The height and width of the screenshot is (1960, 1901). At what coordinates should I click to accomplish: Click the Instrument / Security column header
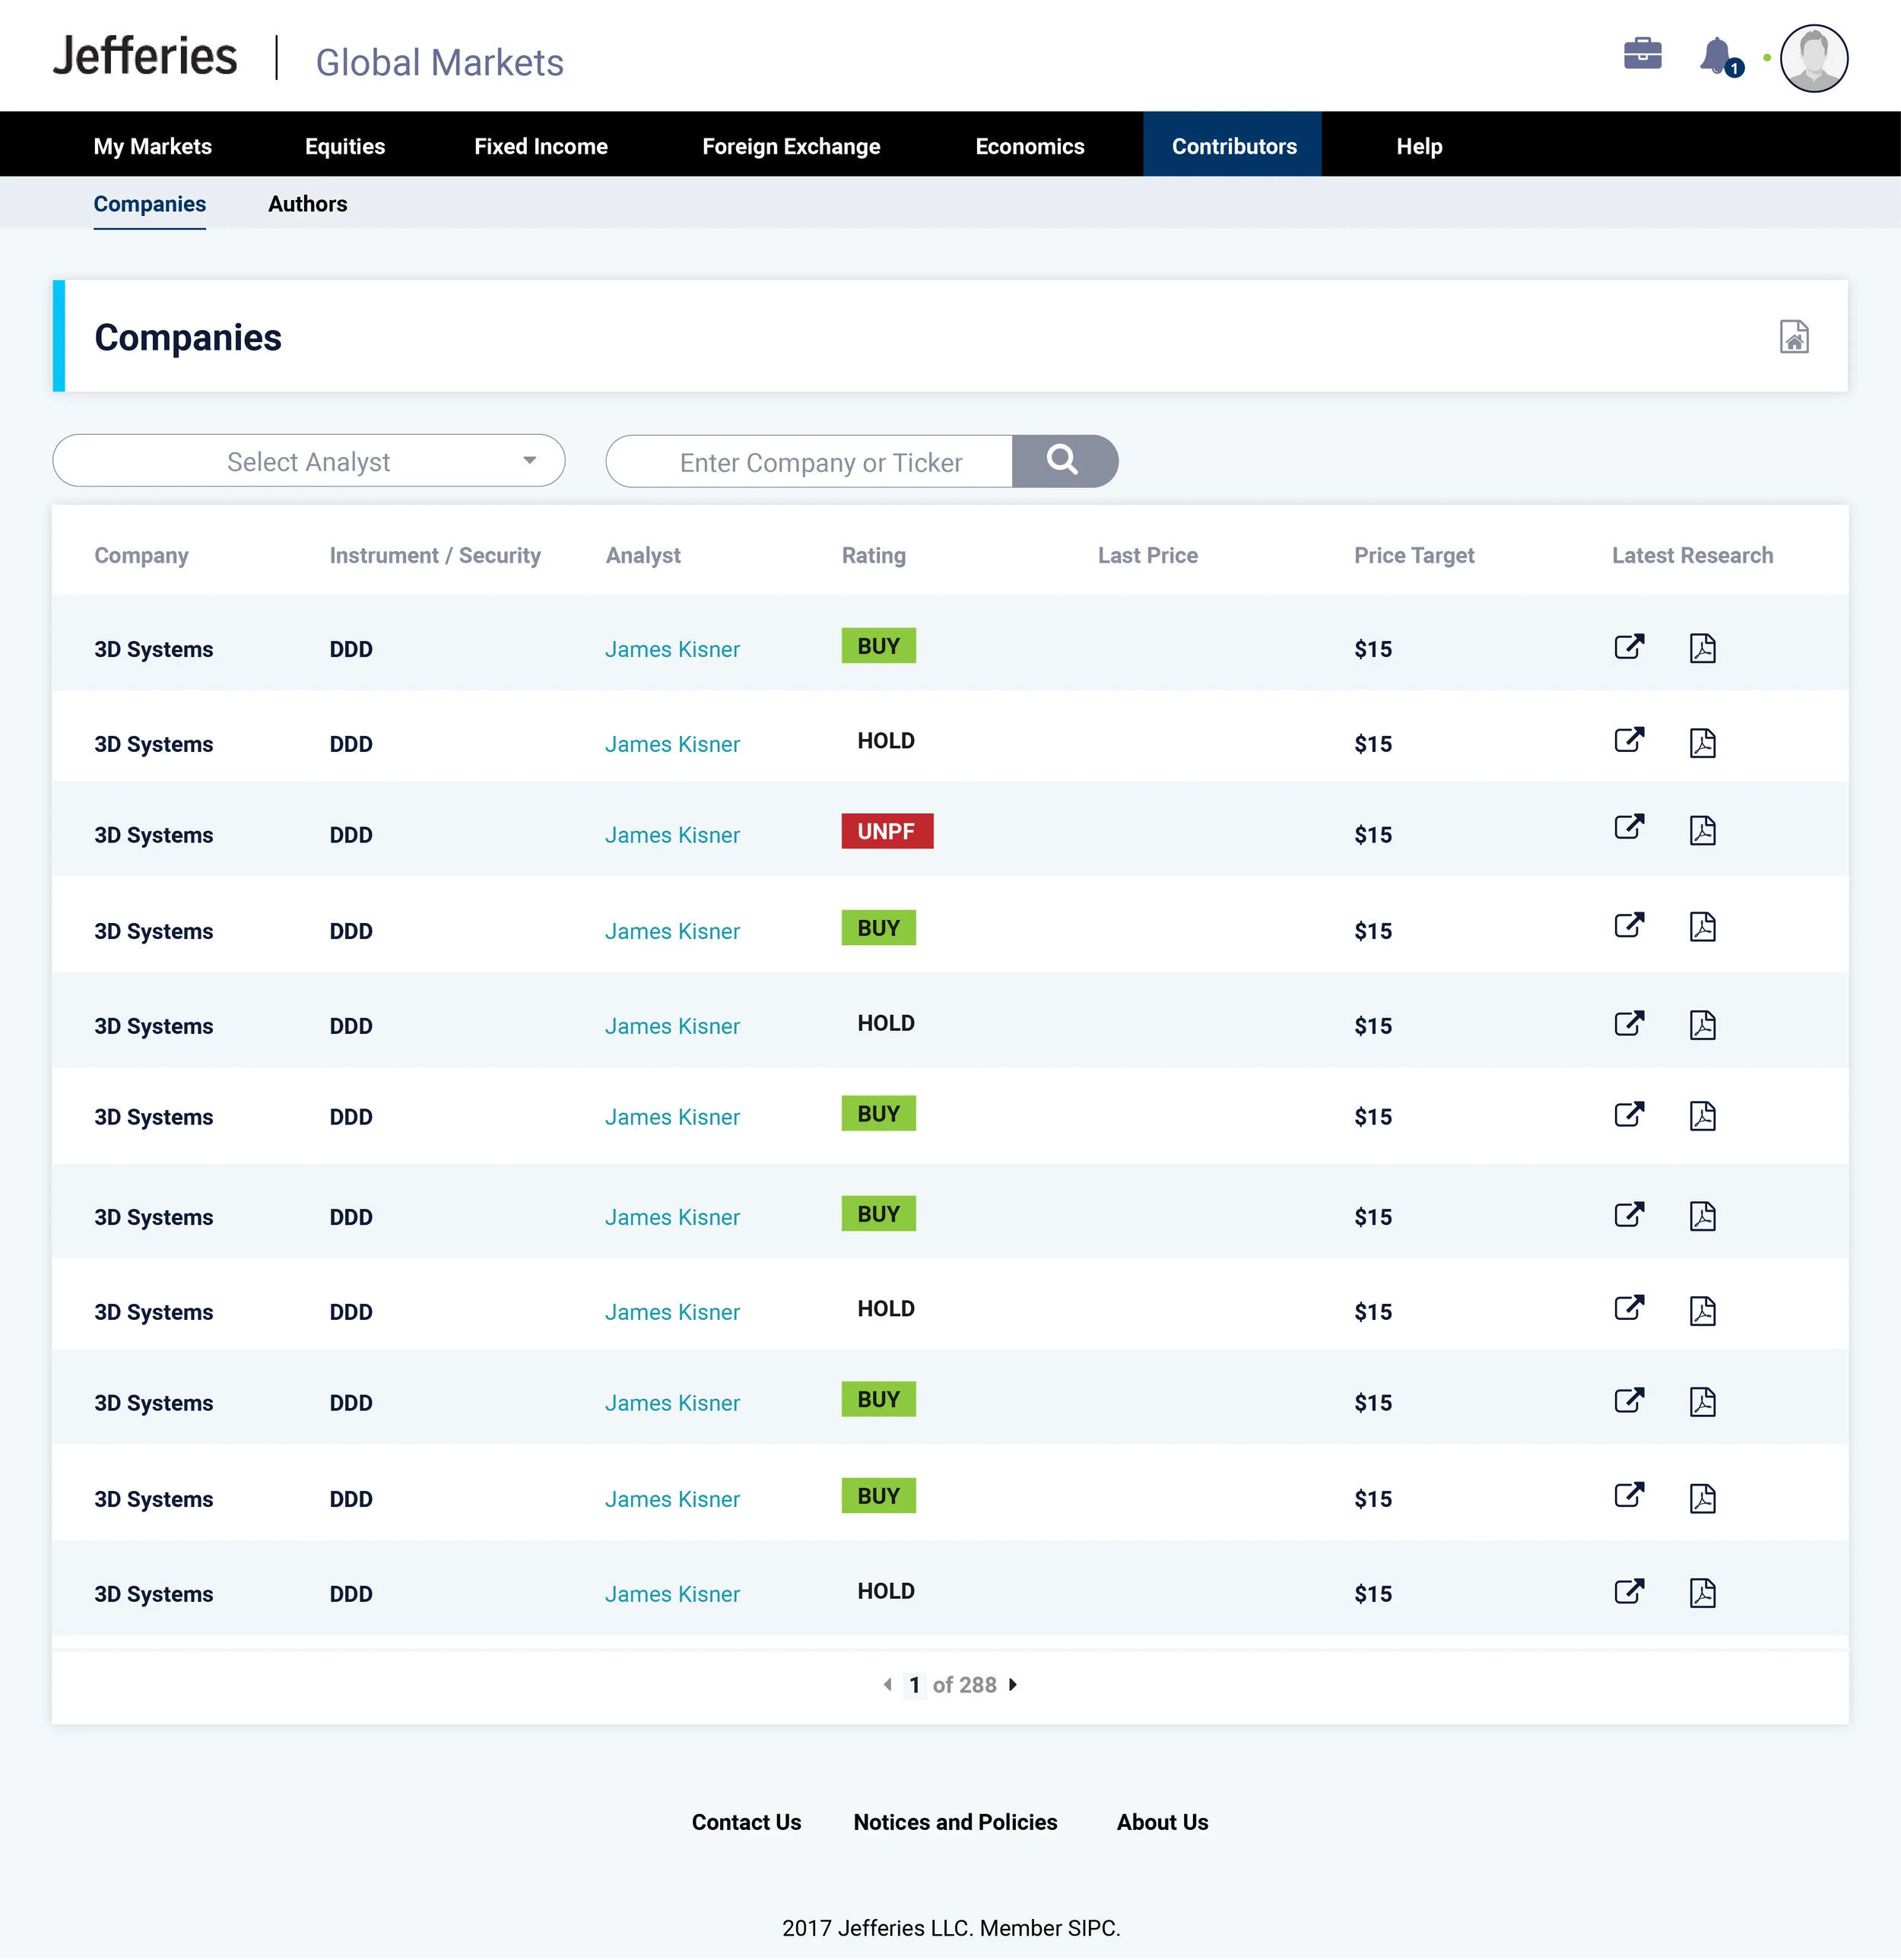[x=435, y=555]
